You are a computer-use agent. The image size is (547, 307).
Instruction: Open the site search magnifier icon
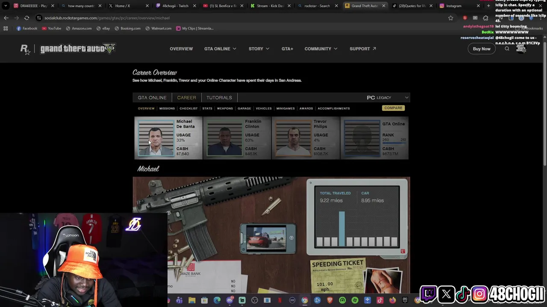pyautogui.click(x=507, y=49)
